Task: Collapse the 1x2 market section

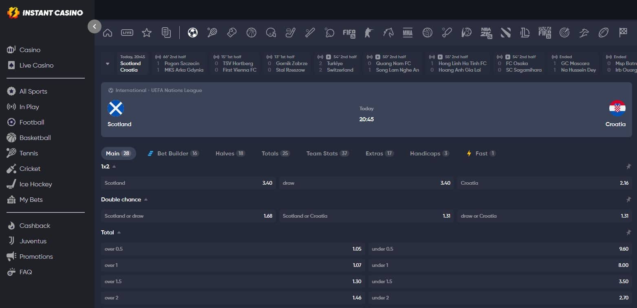Action: coord(114,166)
